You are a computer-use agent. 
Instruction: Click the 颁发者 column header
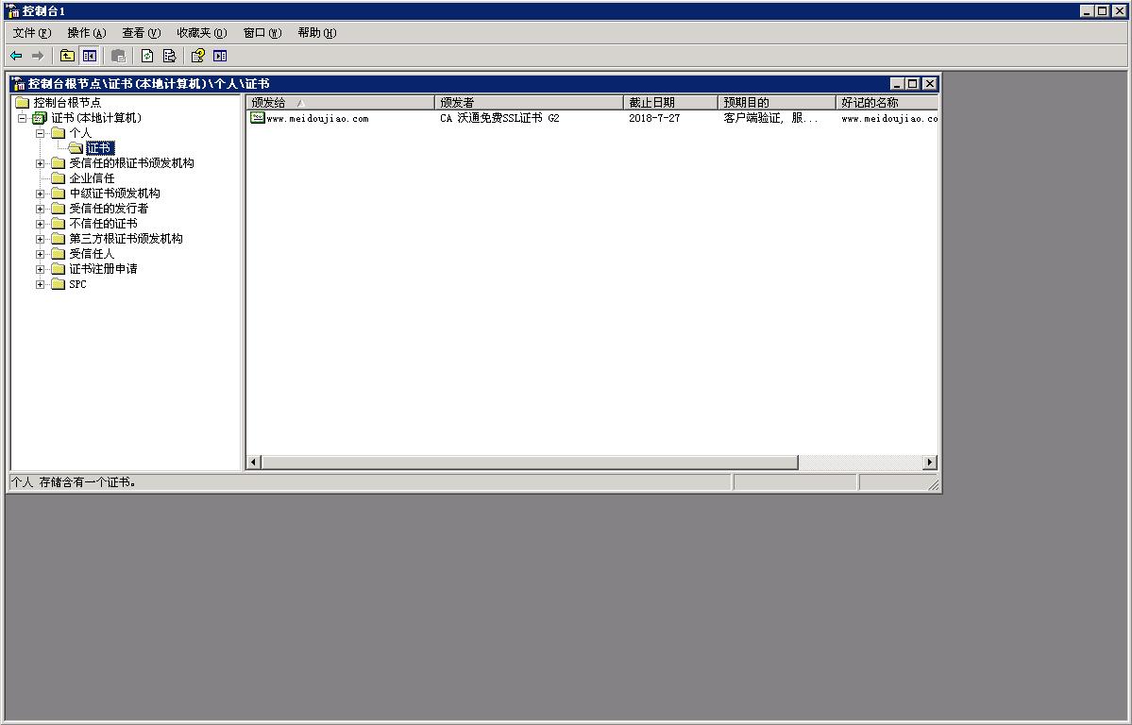[x=529, y=102]
